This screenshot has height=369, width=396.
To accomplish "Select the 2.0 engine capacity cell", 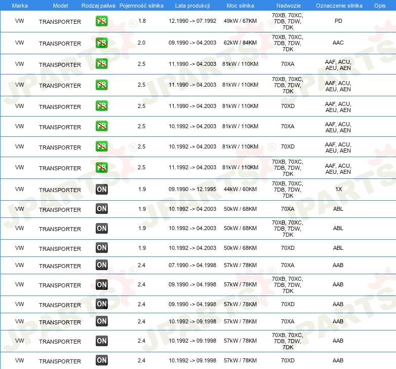I will [141, 43].
